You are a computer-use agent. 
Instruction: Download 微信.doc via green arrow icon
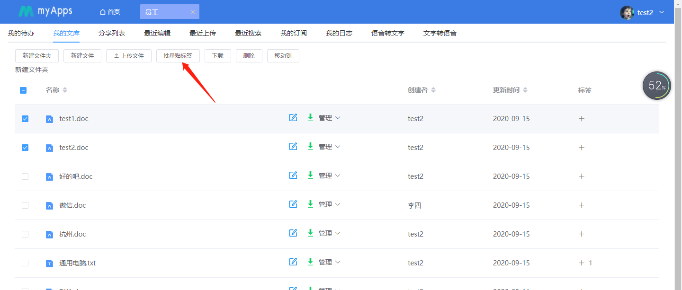[x=311, y=204]
